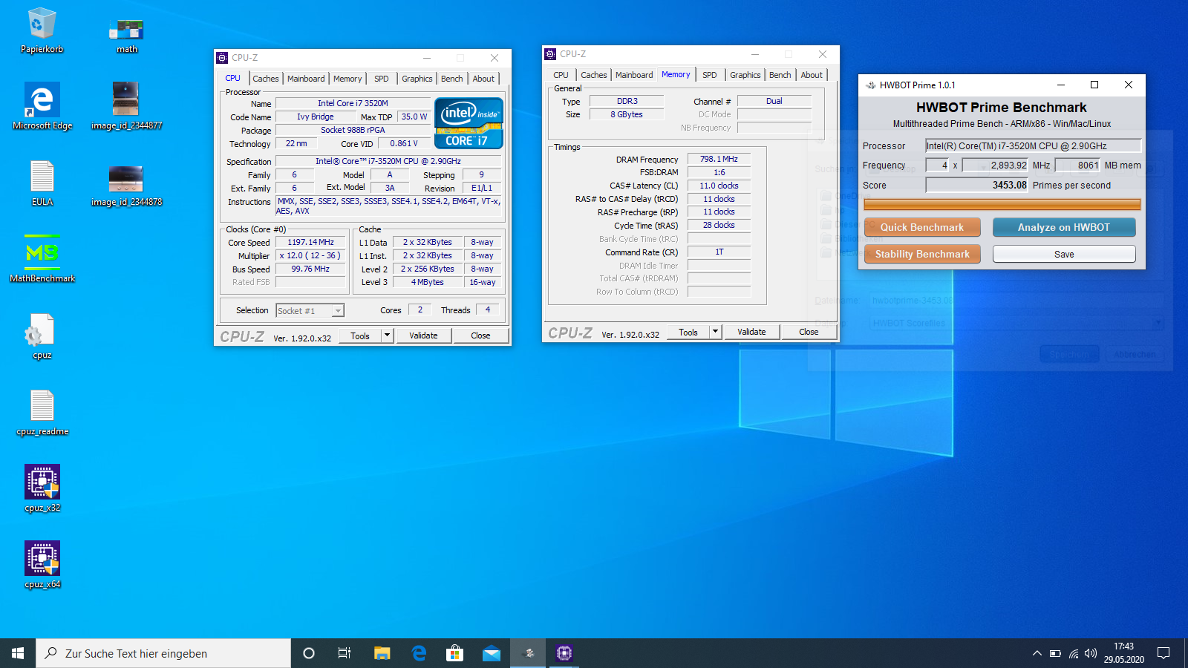Expand Tools dropdown arrow in right CPU-Z
1188x668 pixels.
(715, 332)
